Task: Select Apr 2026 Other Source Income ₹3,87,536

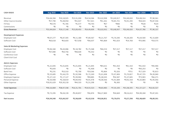Action: click(154, 21)
